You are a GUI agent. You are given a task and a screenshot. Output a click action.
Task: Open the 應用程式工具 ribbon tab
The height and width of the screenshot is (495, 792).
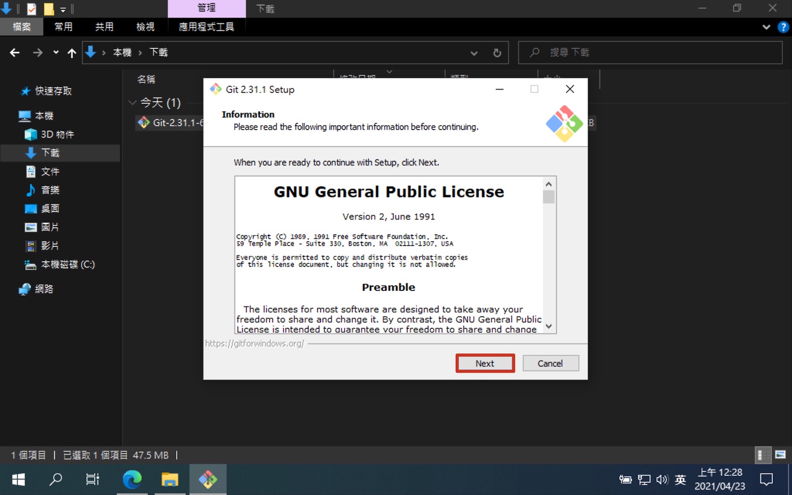(x=206, y=27)
